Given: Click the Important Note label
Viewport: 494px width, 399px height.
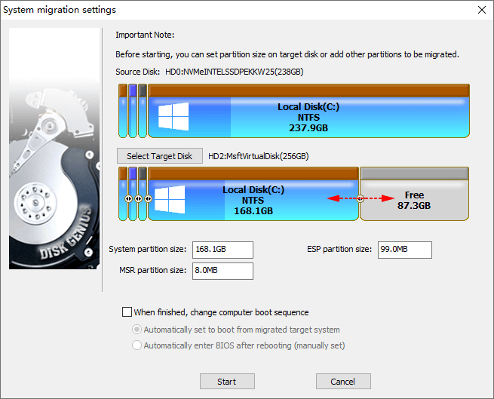Looking at the screenshot, I should [x=145, y=35].
